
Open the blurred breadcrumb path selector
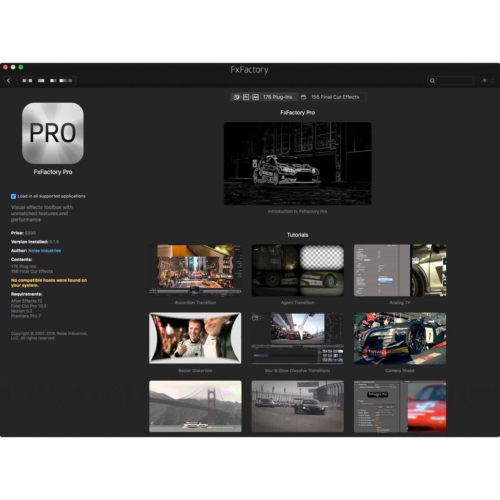(x=46, y=81)
